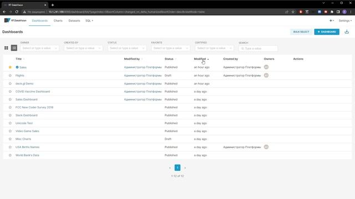Open the browser profile avatar
Screen dimensions: 355x199
coord(344,12)
